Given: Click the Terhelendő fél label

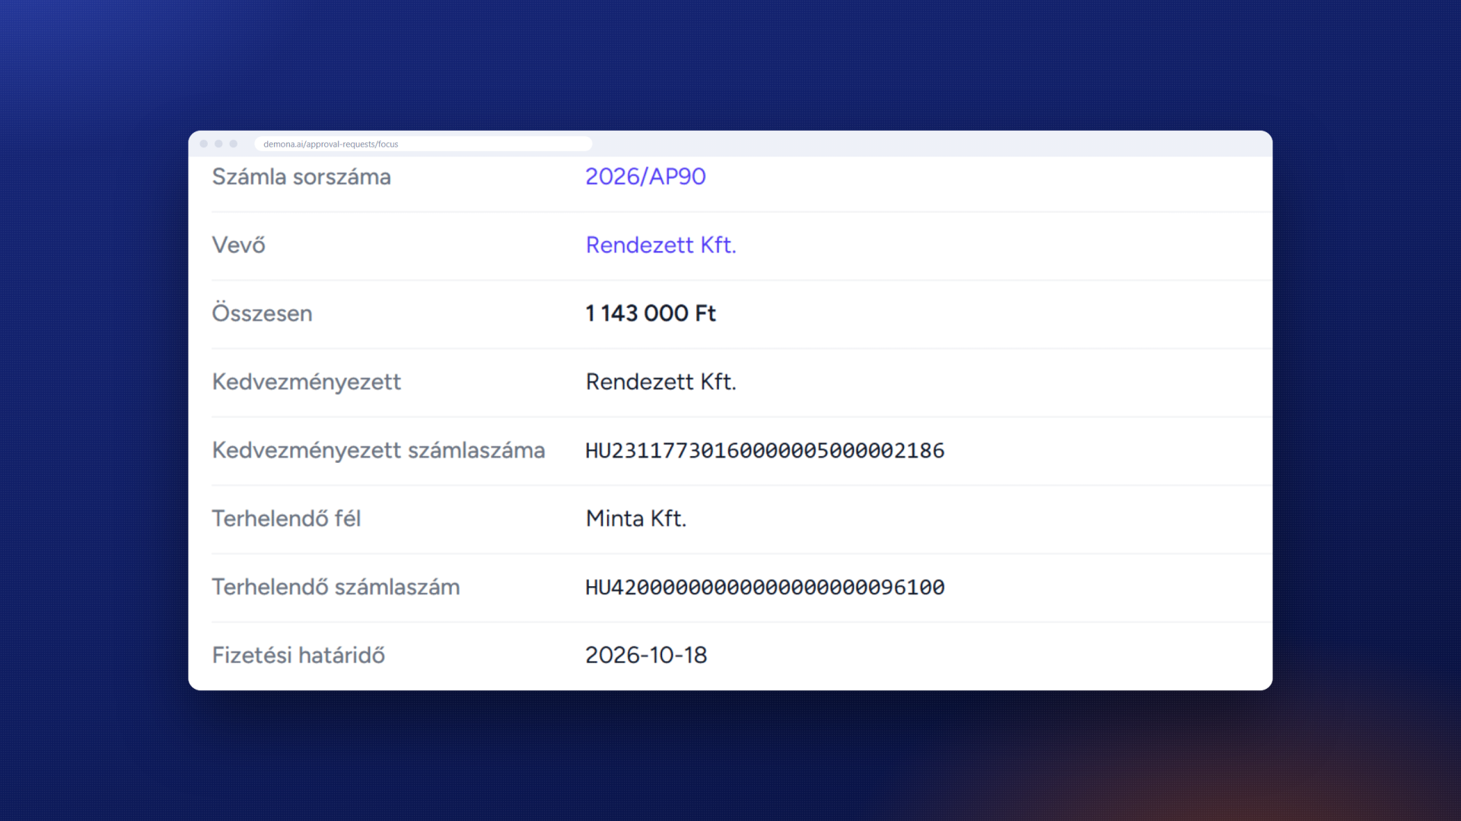Looking at the screenshot, I should (x=286, y=518).
